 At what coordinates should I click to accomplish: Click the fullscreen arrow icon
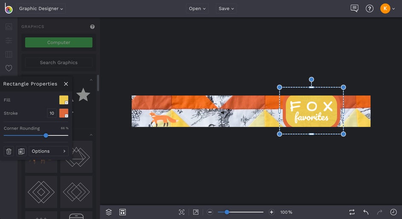[x=195, y=212]
